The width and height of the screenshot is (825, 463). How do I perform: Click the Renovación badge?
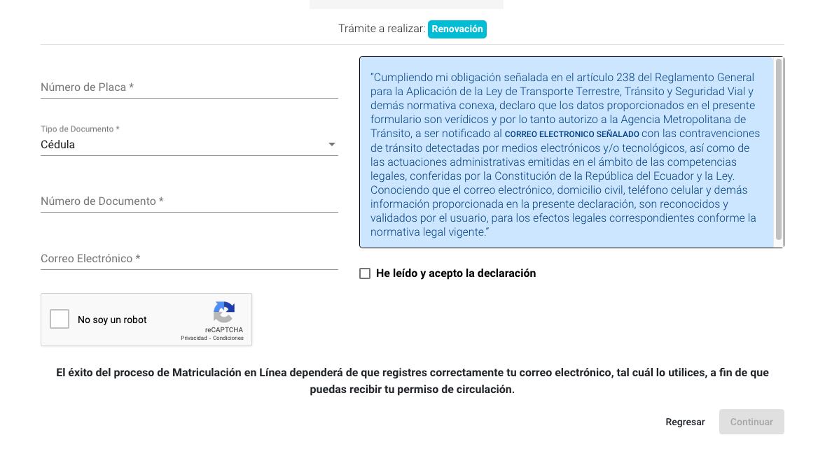[457, 29]
